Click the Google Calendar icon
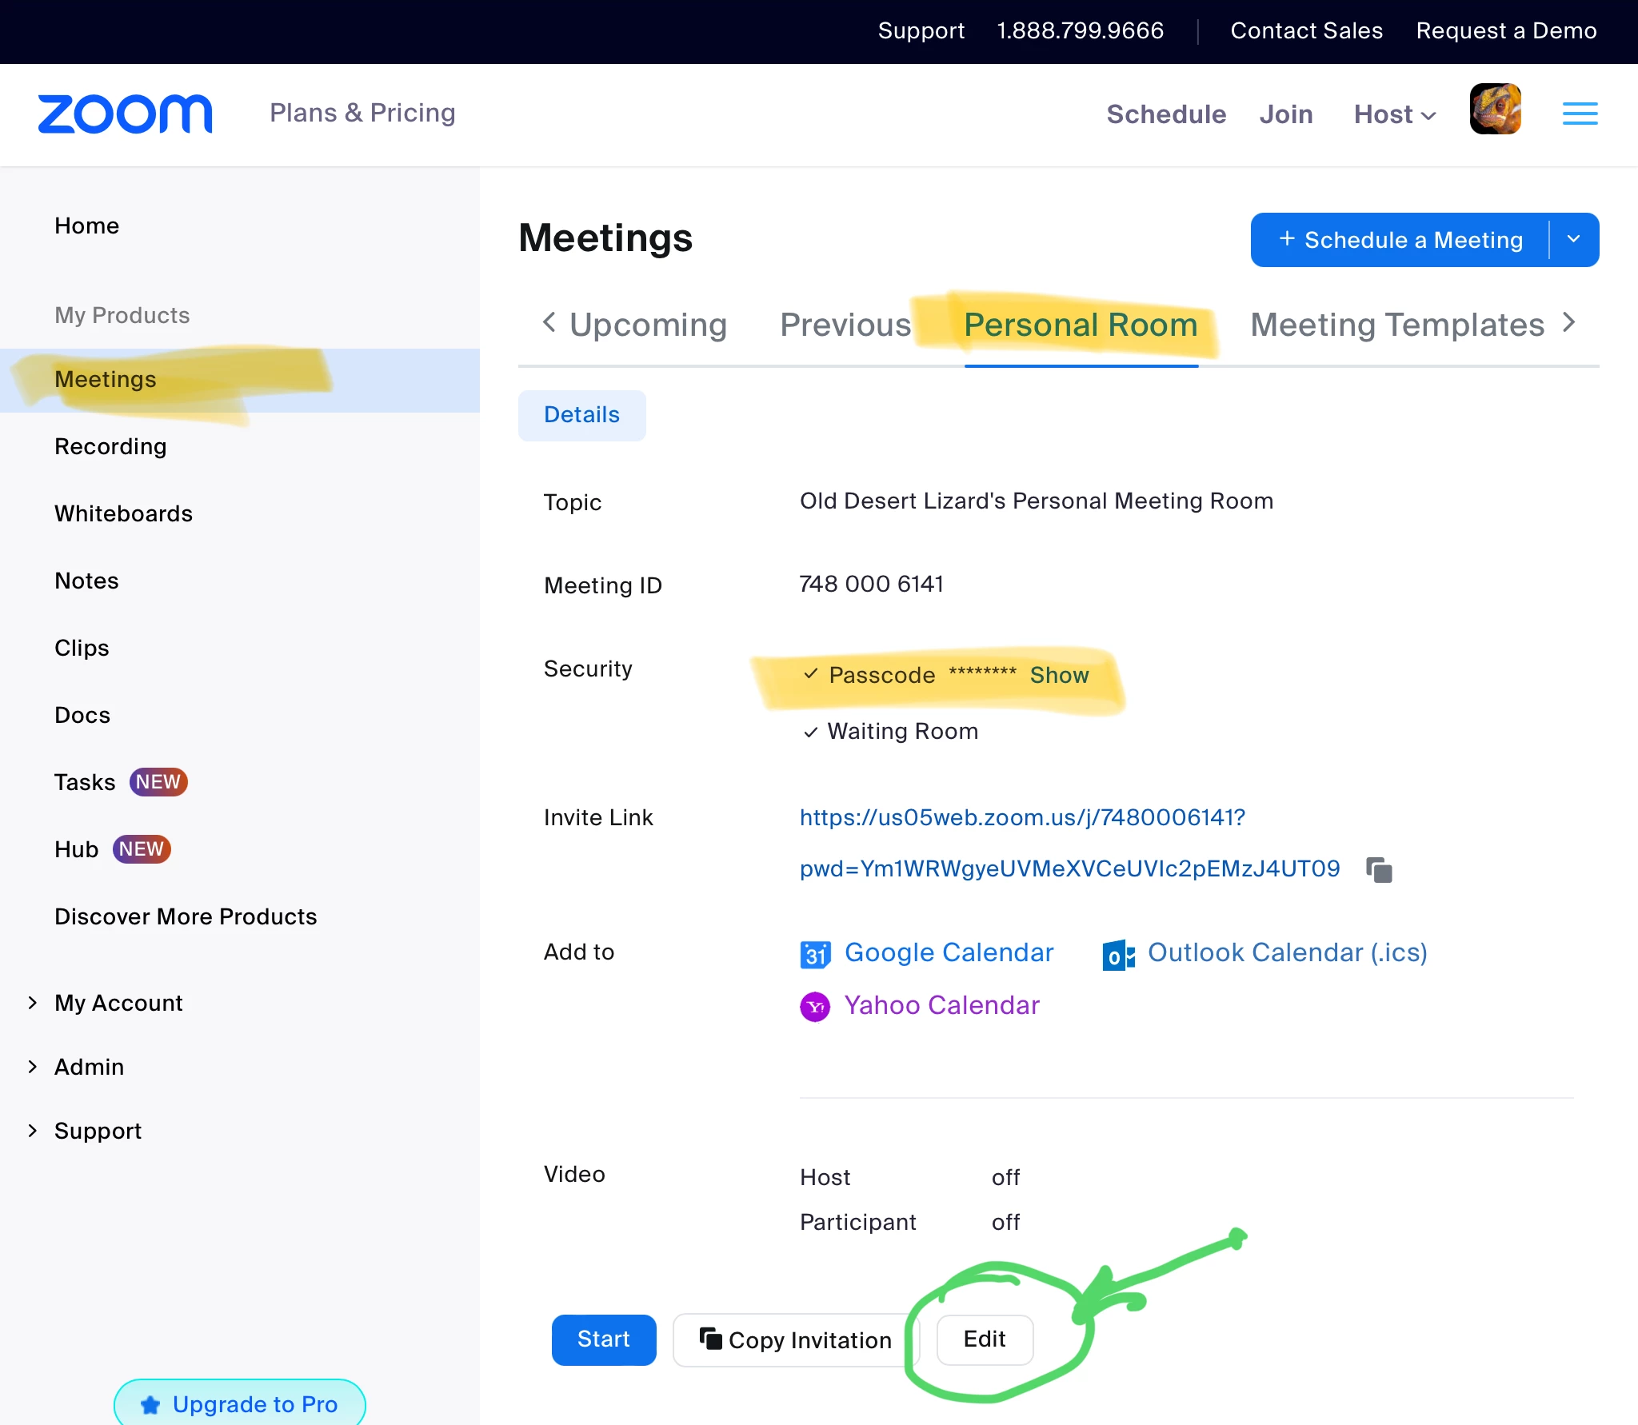 pyautogui.click(x=815, y=954)
